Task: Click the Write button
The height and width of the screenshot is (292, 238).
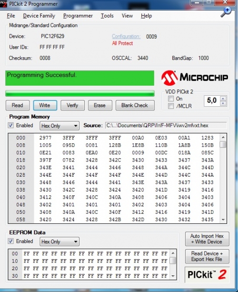Action: coord(45,105)
